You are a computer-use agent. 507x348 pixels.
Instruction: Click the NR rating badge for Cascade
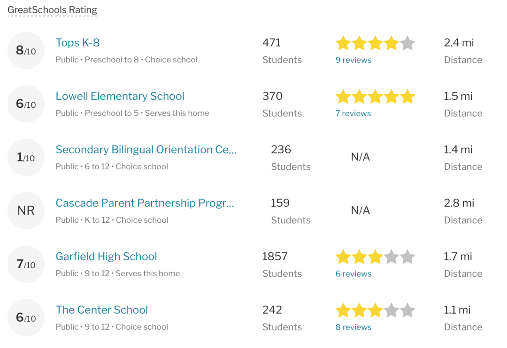tap(26, 211)
